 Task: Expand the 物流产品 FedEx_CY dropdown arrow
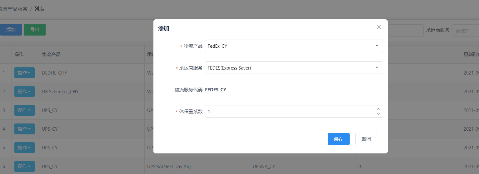coord(377,46)
